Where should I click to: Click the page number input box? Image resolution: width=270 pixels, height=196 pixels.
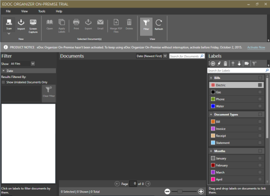[x=133, y=183]
